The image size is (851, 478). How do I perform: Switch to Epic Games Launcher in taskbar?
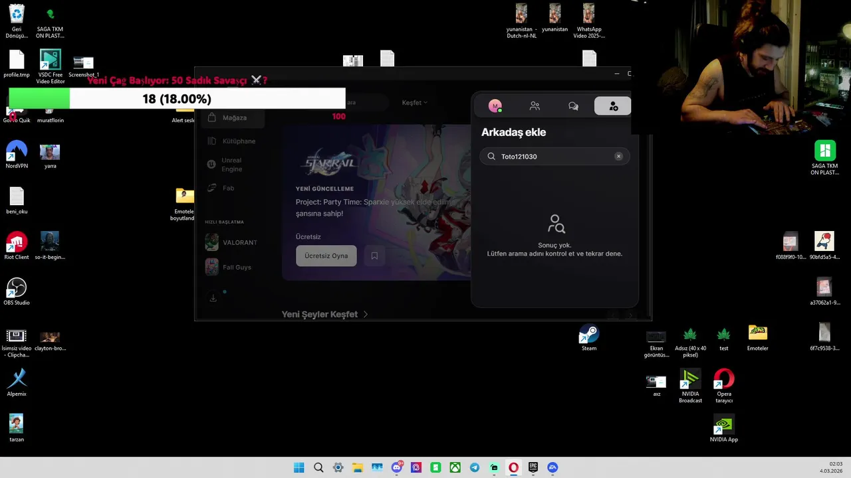[x=533, y=467]
